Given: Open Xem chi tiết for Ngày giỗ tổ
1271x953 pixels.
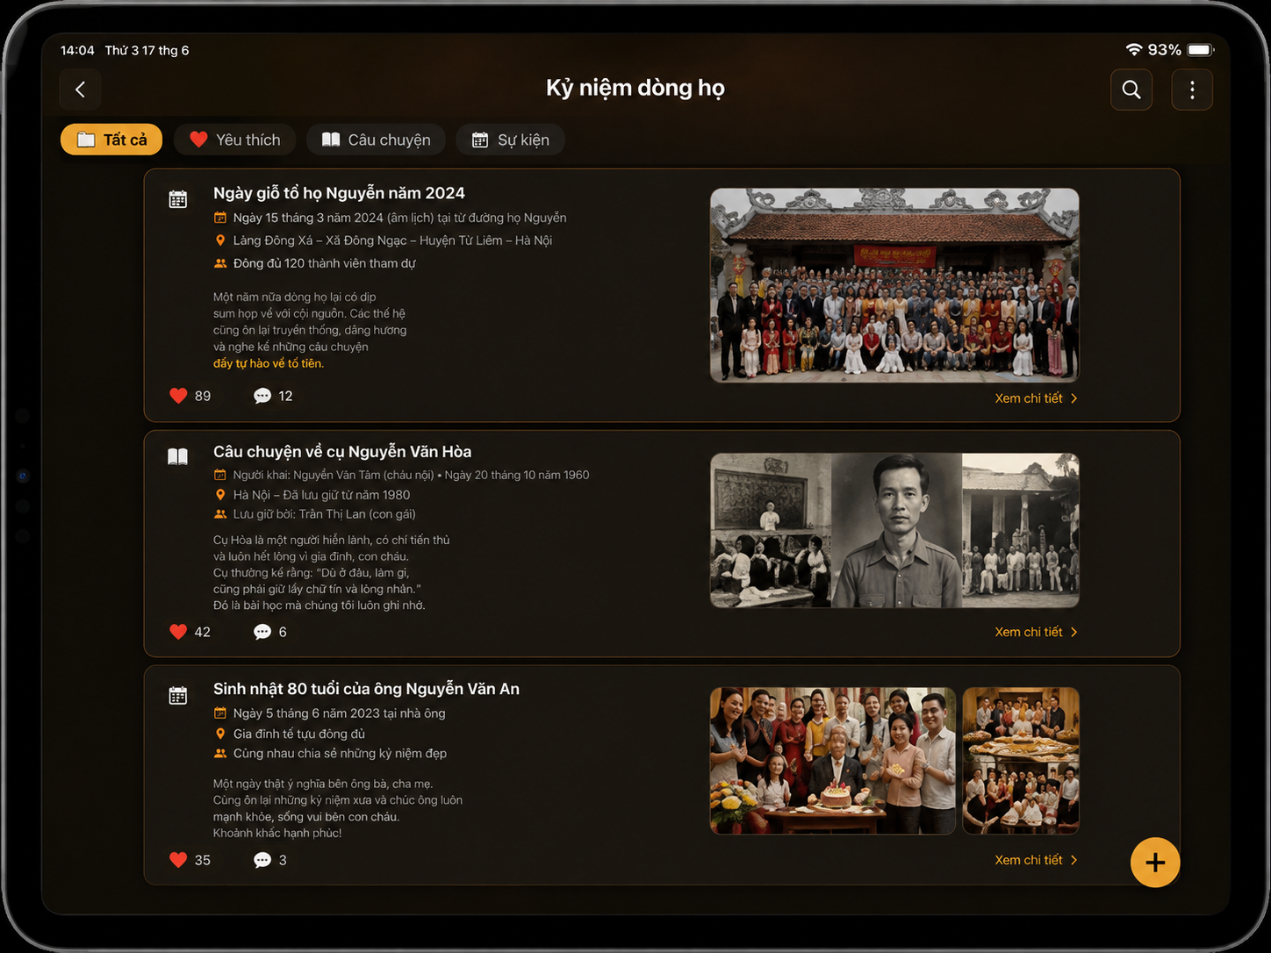Looking at the screenshot, I should click(x=1036, y=398).
